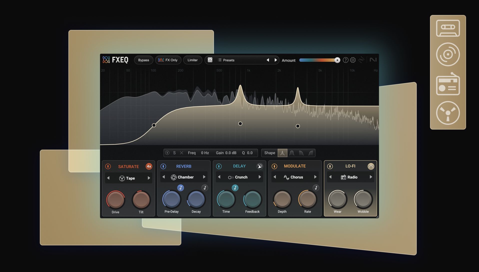Image resolution: width=479 pixels, height=272 pixels.
Task: Select the EQ band node near 3k
Action: click(x=298, y=126)
